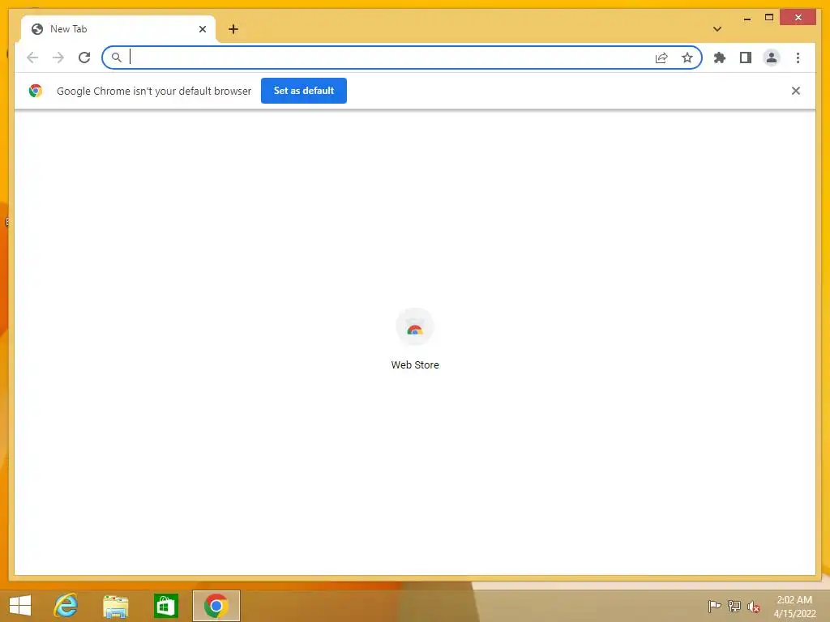
Task: Click the globe favicon on New Tab
Action: 37,29
